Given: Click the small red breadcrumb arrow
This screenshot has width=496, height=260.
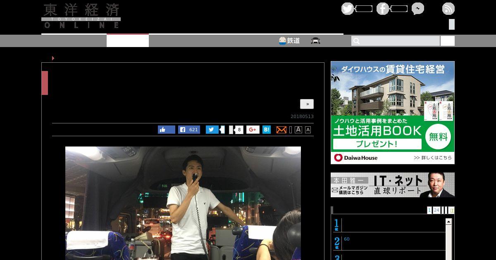Looking at the screenshot, I should 53,58.
